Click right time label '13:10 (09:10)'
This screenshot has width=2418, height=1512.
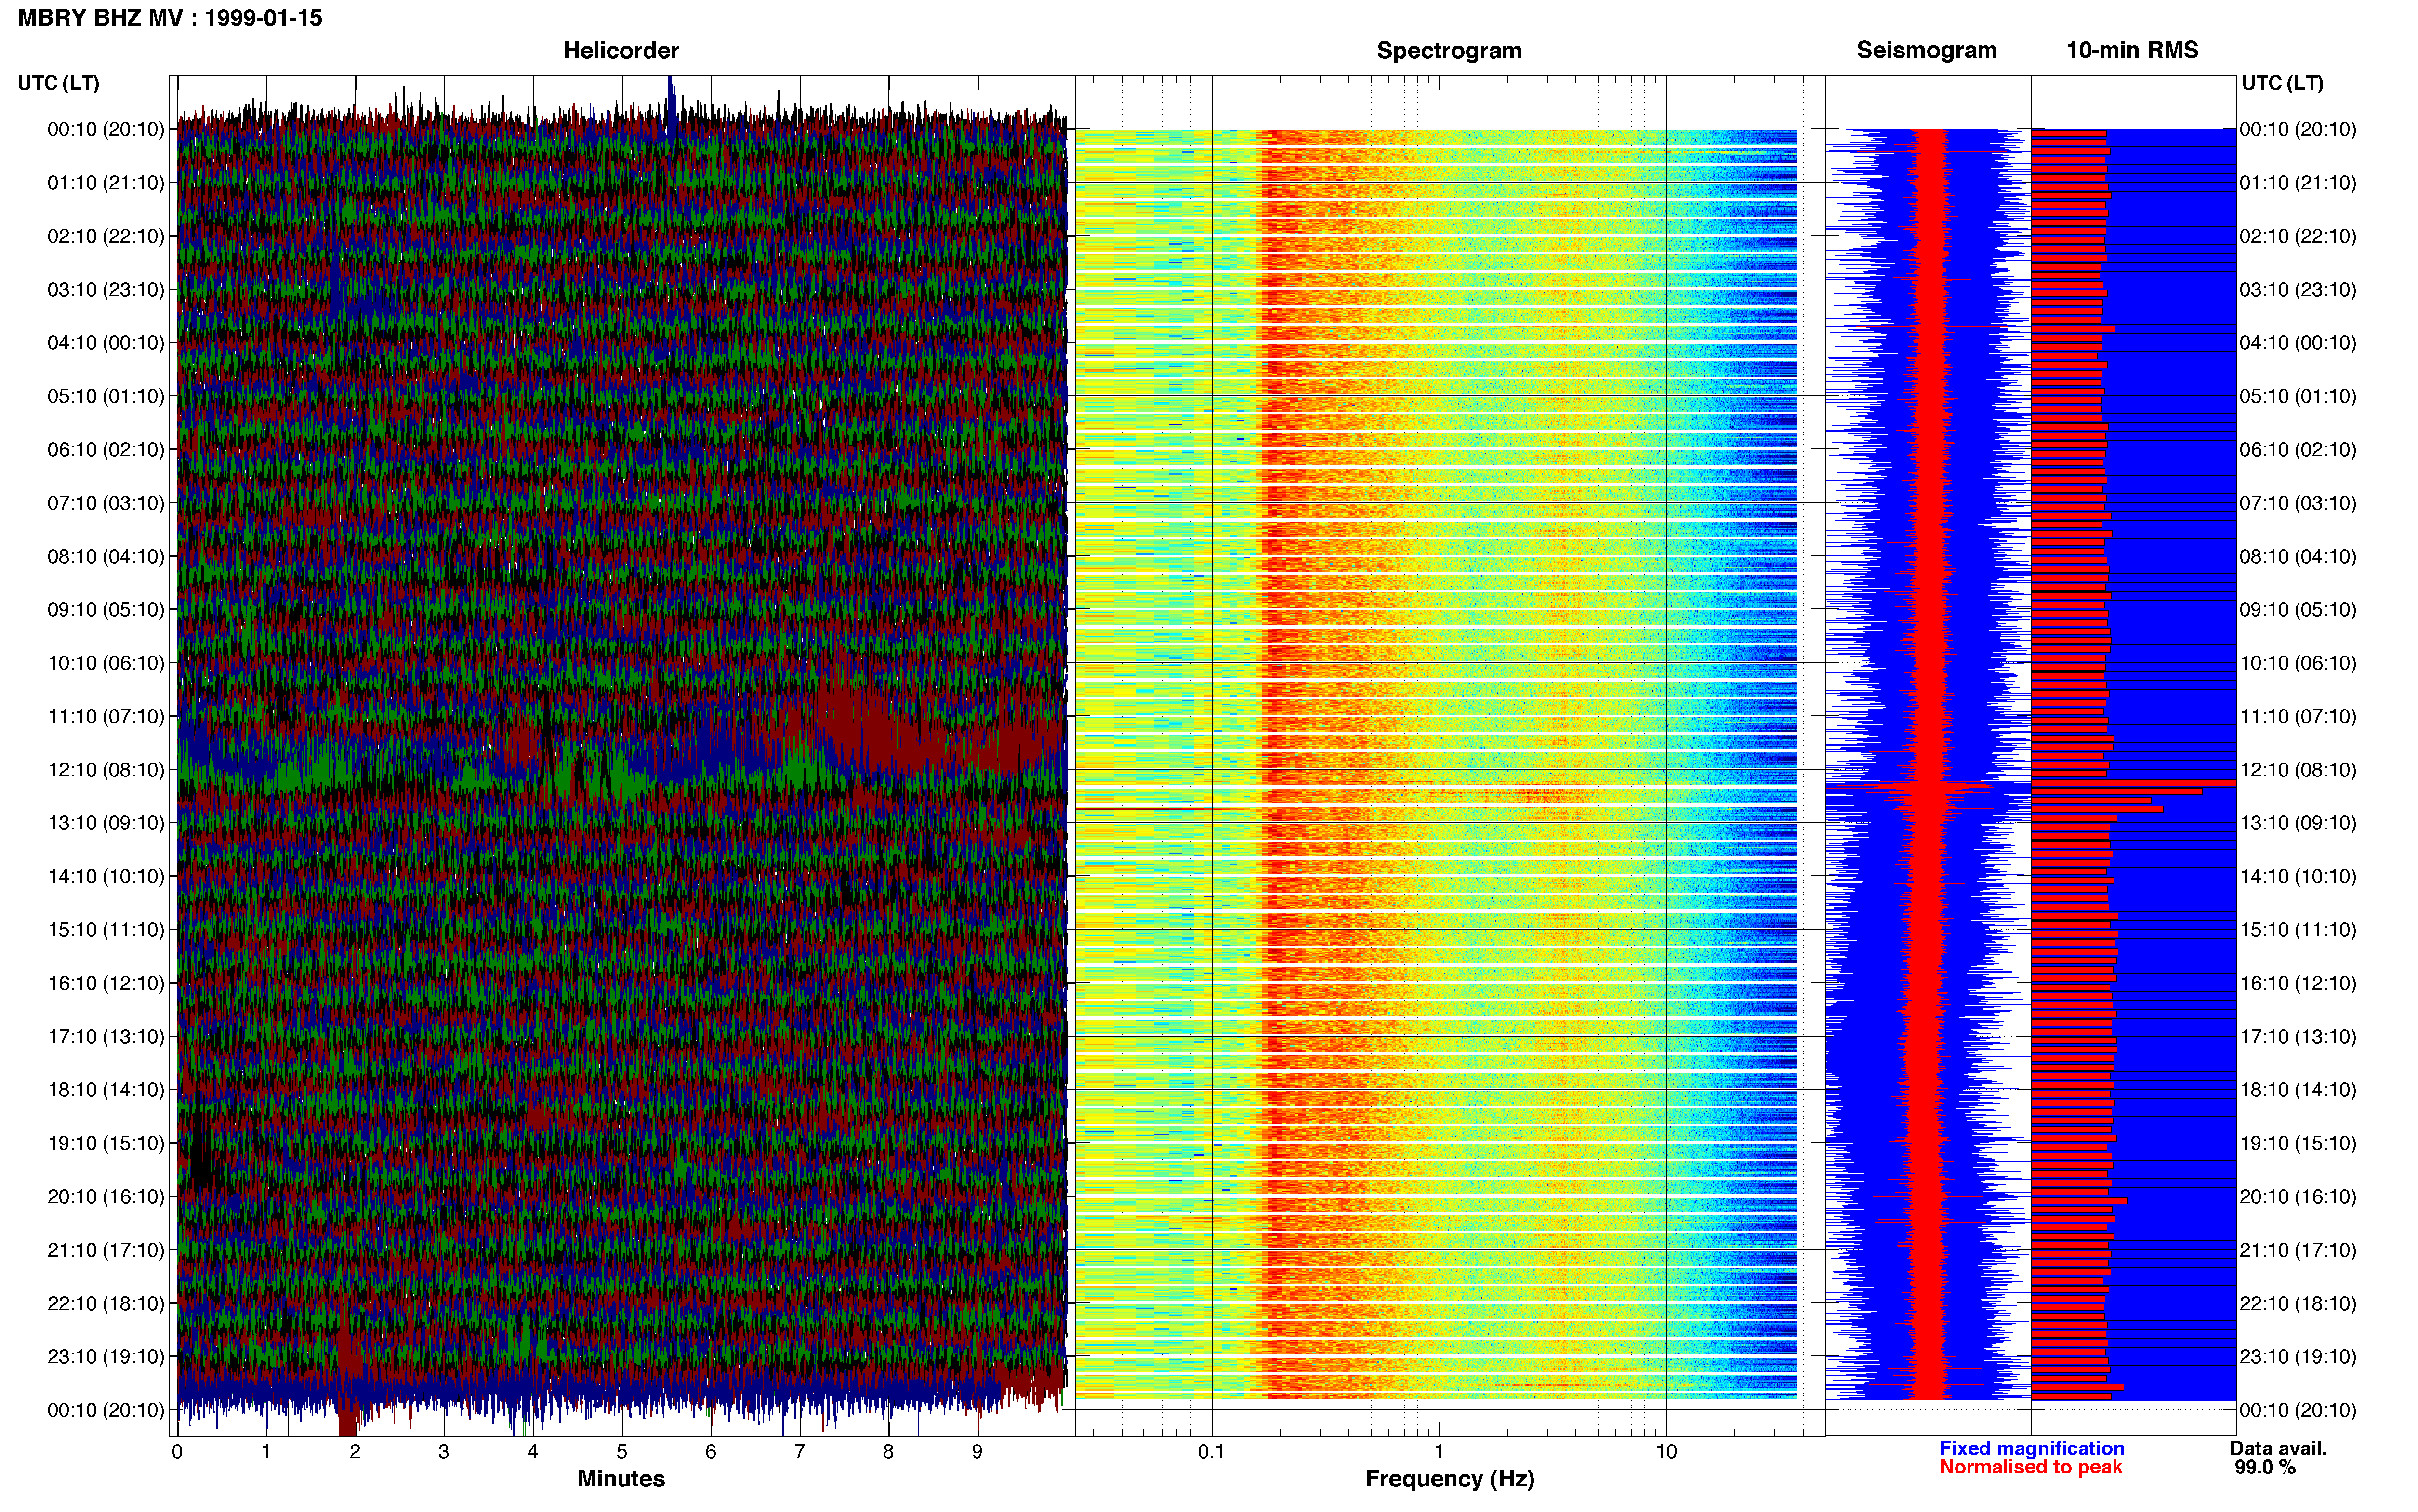(2298, 823)
